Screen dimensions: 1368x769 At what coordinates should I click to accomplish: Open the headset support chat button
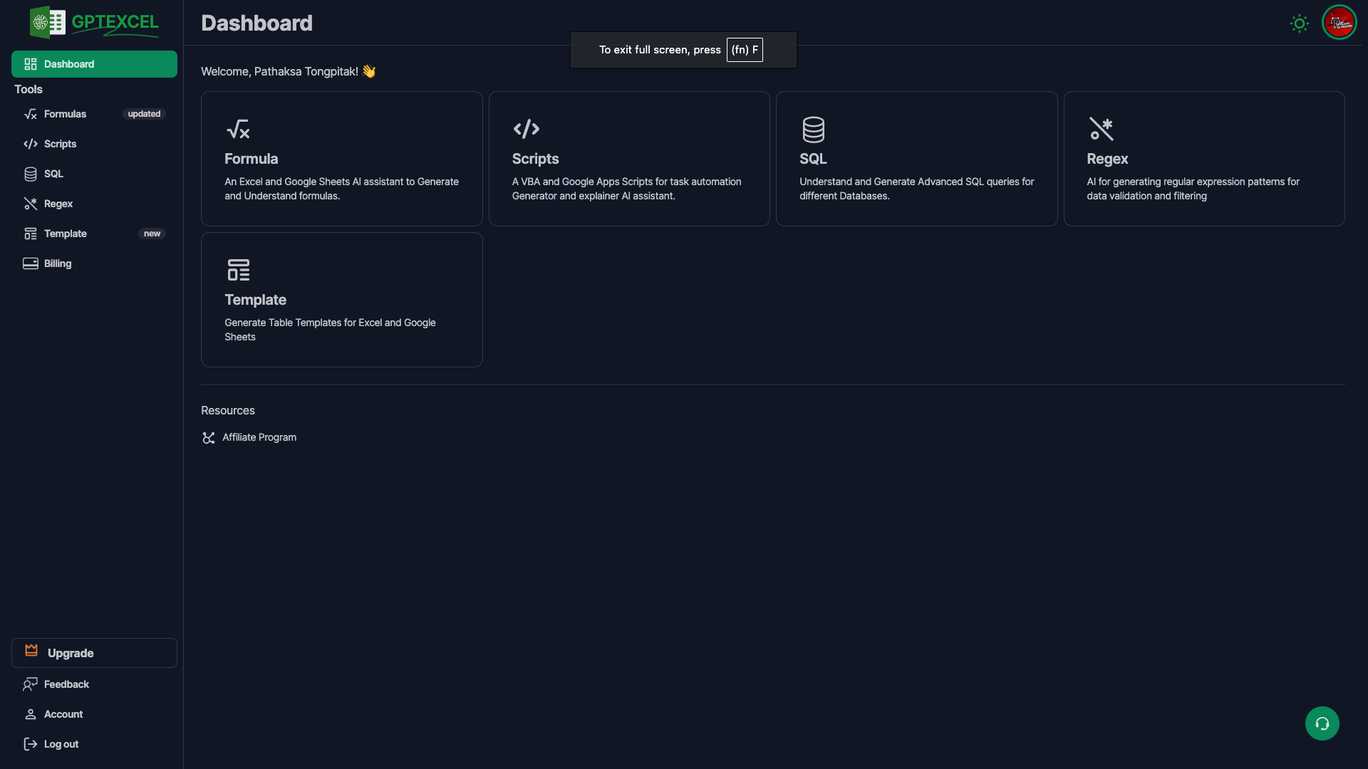[1322, 723]
